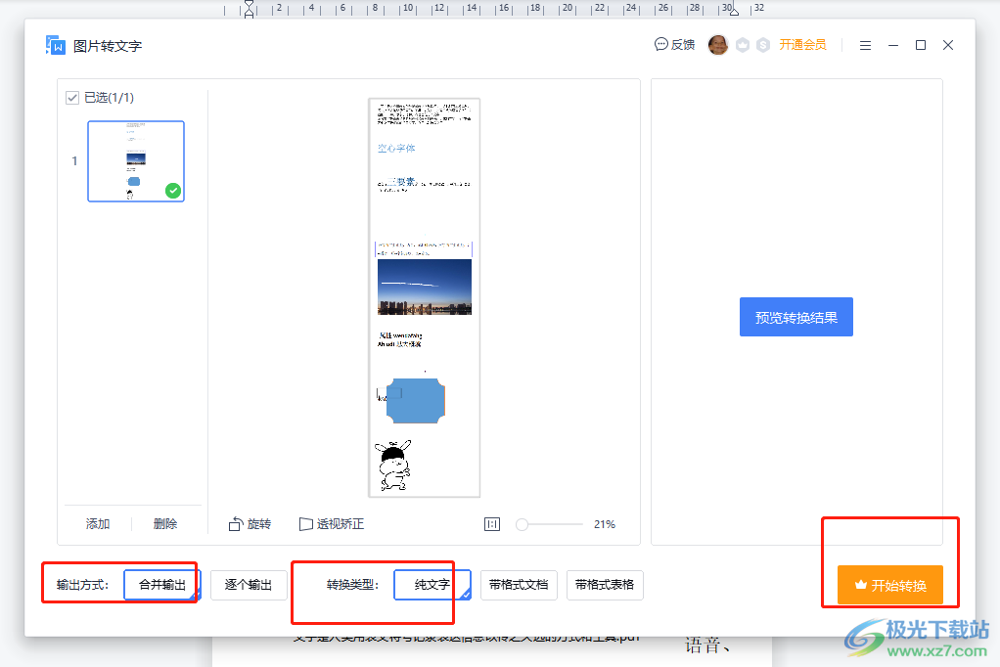Click the 删除 button
This screenshot has height=667, width=1000.
[x=165, y=523]
